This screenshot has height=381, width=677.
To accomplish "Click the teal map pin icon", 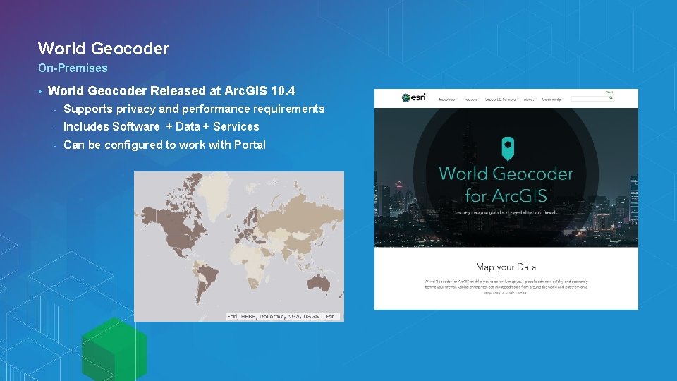I will (508, 149).
